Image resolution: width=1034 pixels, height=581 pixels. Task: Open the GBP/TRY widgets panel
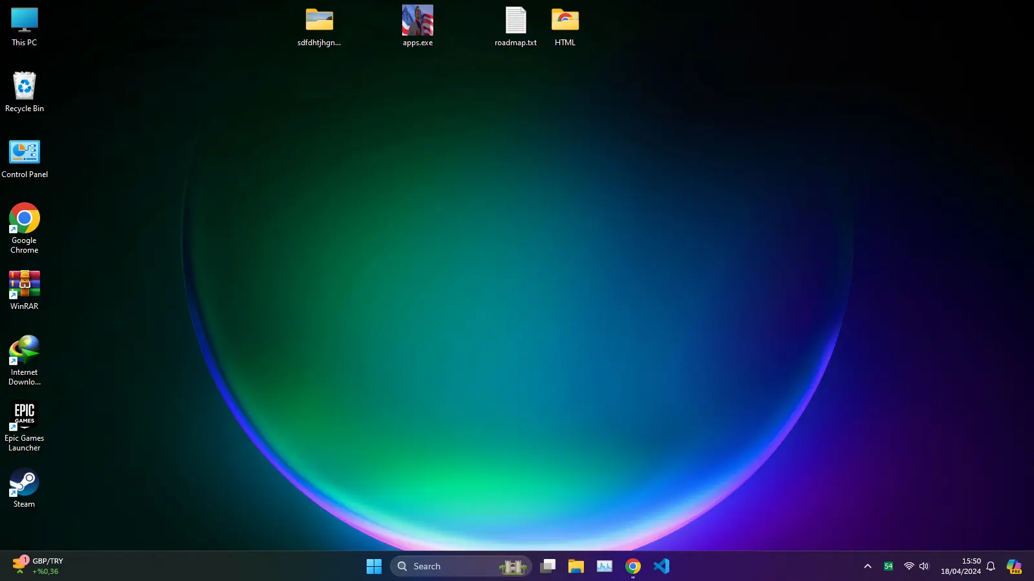[39, 566]
